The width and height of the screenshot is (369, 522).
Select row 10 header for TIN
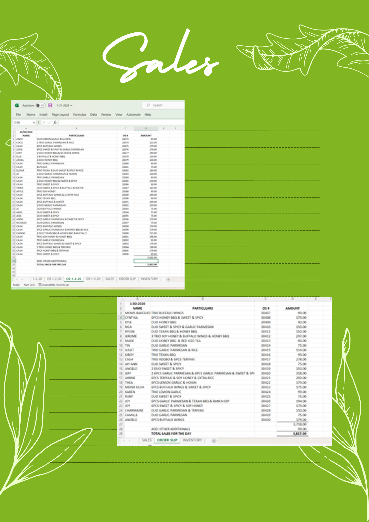tap(121, 346)
